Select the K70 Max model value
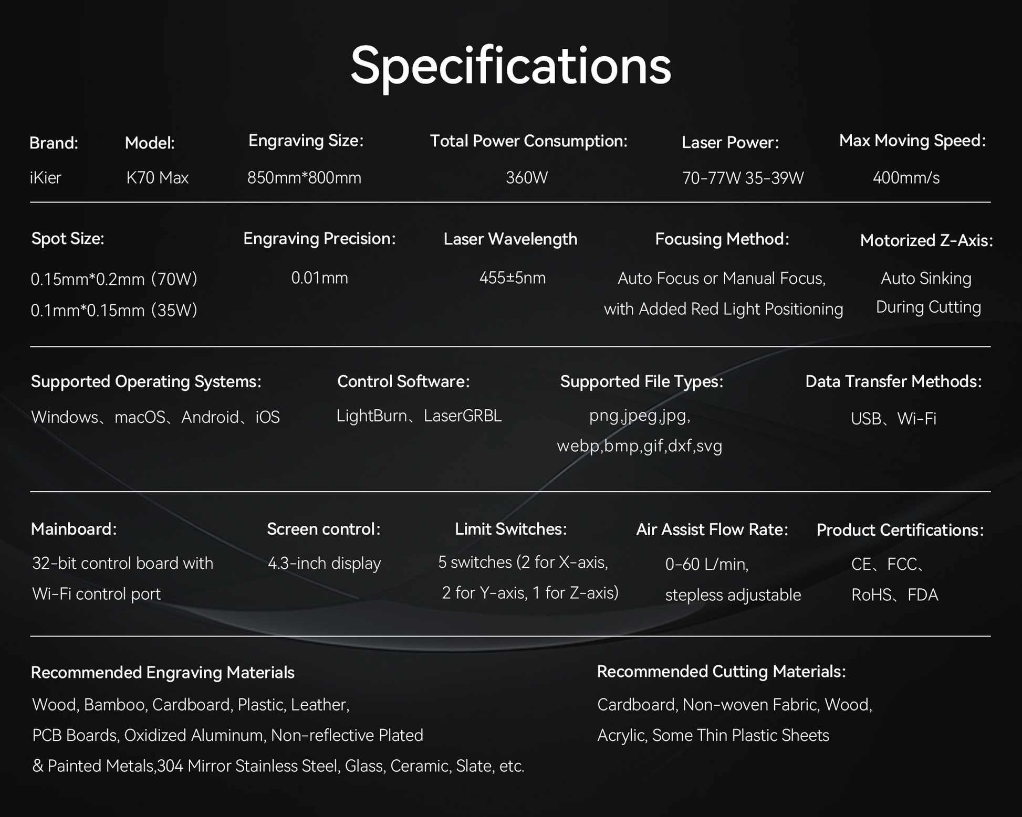1022x817 pixels. click(x=157, y=178)
